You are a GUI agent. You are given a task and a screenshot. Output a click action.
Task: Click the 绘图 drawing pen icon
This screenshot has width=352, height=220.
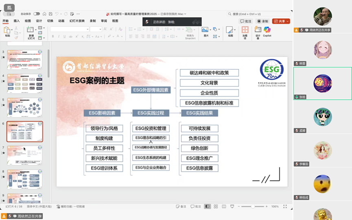pos(230,30)
